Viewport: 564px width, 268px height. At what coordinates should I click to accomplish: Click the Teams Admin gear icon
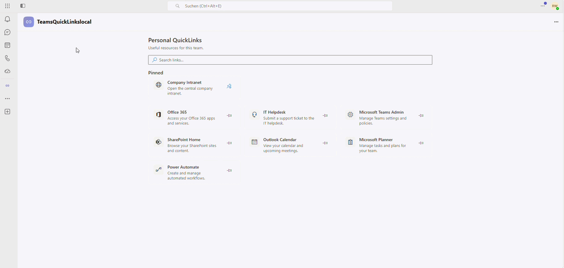pos(350,115)
